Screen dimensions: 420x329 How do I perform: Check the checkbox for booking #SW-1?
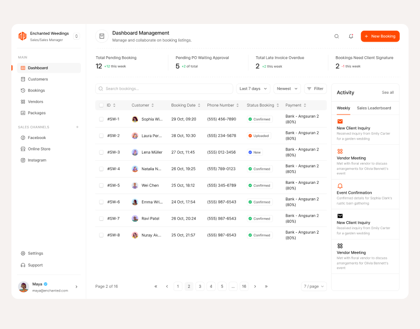click(x=101, y=119)
